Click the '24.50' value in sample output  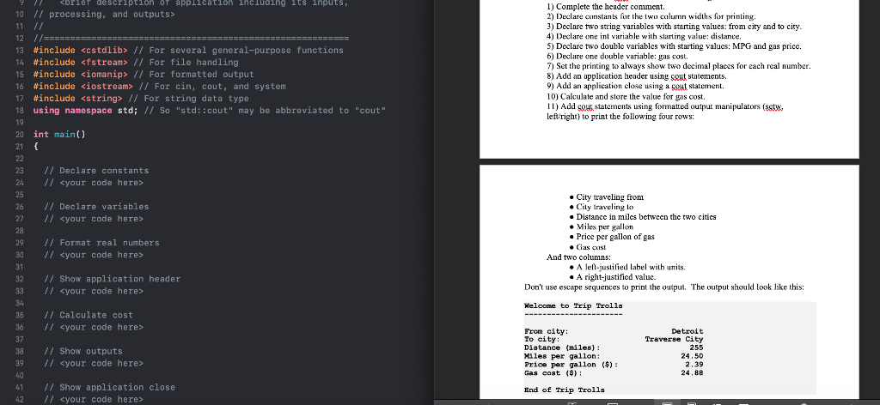pos(692,356)
